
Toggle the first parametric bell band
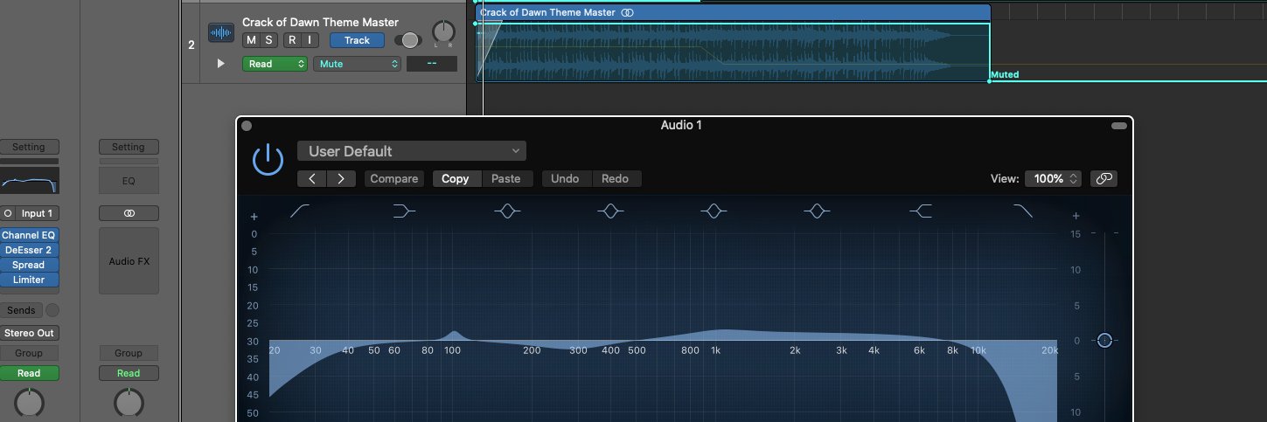(x=507, y=211)
